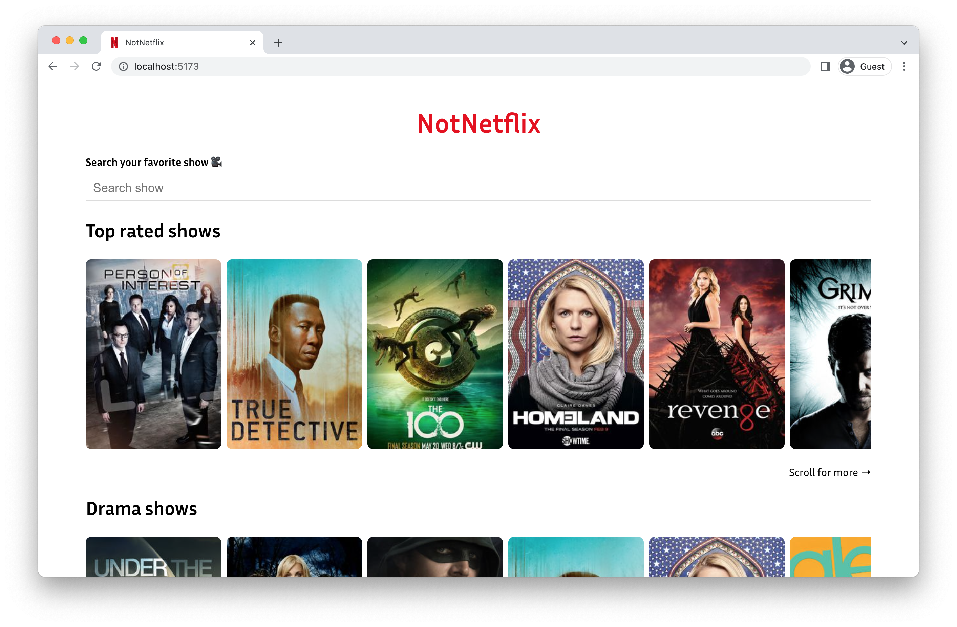The image size is (957, 627).
Task: Reload the localhost page
Action: [x=96, y=66]
